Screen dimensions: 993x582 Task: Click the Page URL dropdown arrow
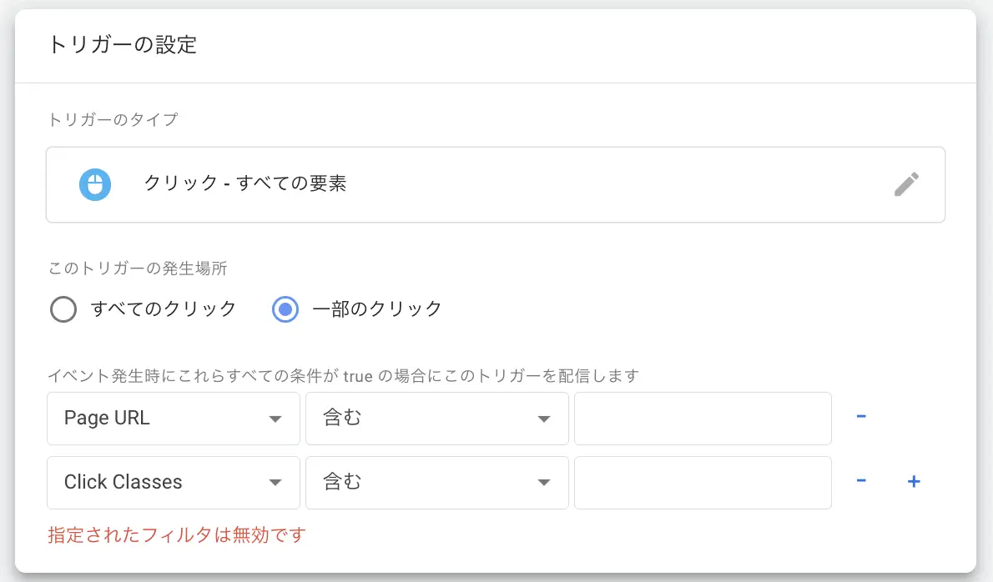[x=275, y=419]
